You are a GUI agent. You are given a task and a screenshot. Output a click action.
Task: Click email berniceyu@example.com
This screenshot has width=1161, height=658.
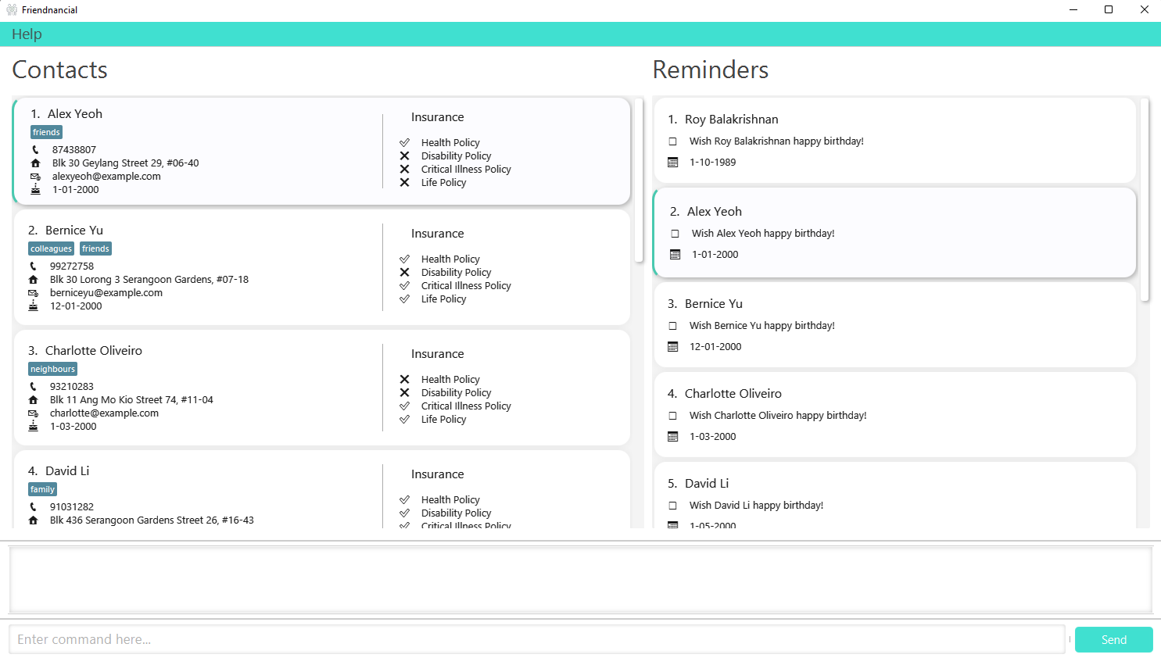(x=106, y=293)
